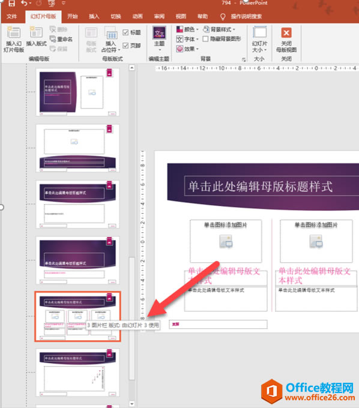Enable Hide Background Graphics checkbox
This screenshot has height=408, width=359.
pyautogui.click(x=205, y=39)
